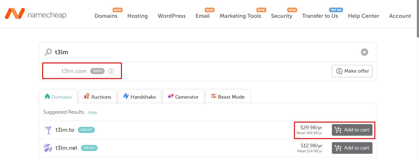Open the Domains navigation menu

point(106,16)
